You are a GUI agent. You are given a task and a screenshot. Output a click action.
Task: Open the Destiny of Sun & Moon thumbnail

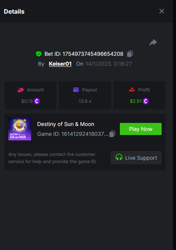click(x=20, y=129)
